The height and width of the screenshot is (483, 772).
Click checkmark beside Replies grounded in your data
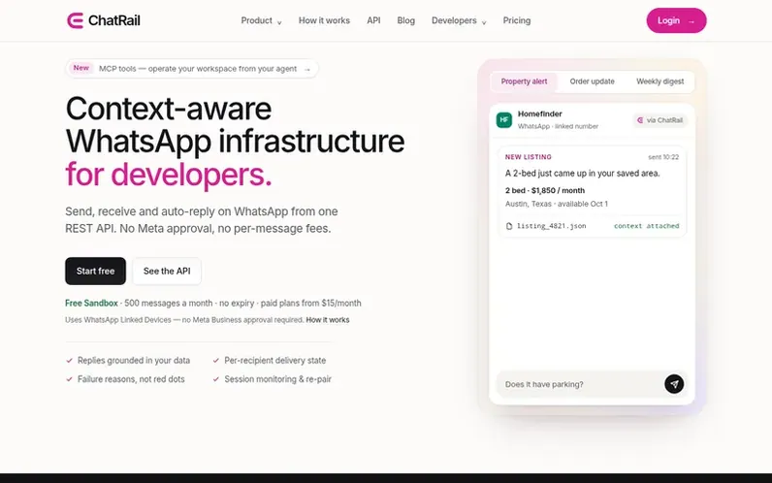click(70, 361)
